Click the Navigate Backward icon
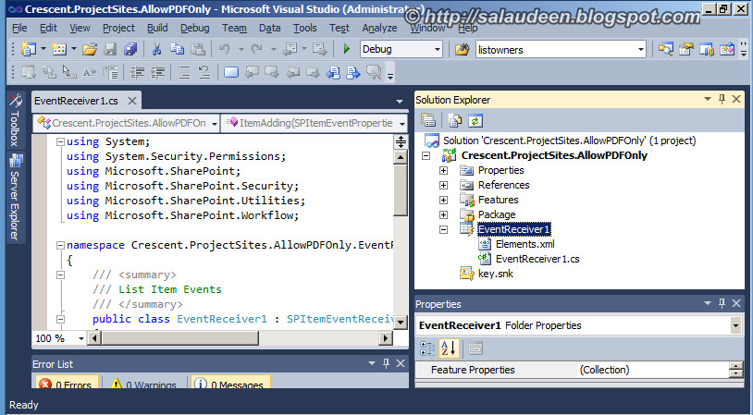This screenshot has height=415, width=753. (x=290, y=49)
